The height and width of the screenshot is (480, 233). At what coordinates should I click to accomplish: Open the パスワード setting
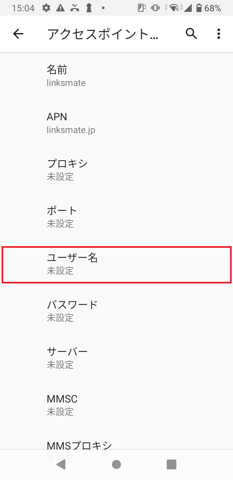(116, 310)
